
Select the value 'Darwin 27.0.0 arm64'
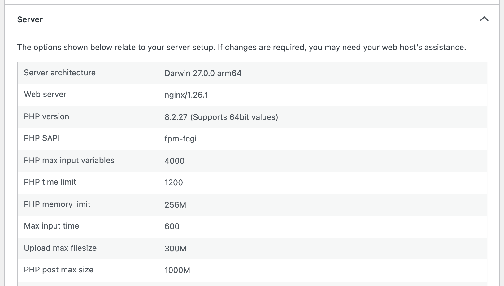pyautogui.click(x=203, y=73)
